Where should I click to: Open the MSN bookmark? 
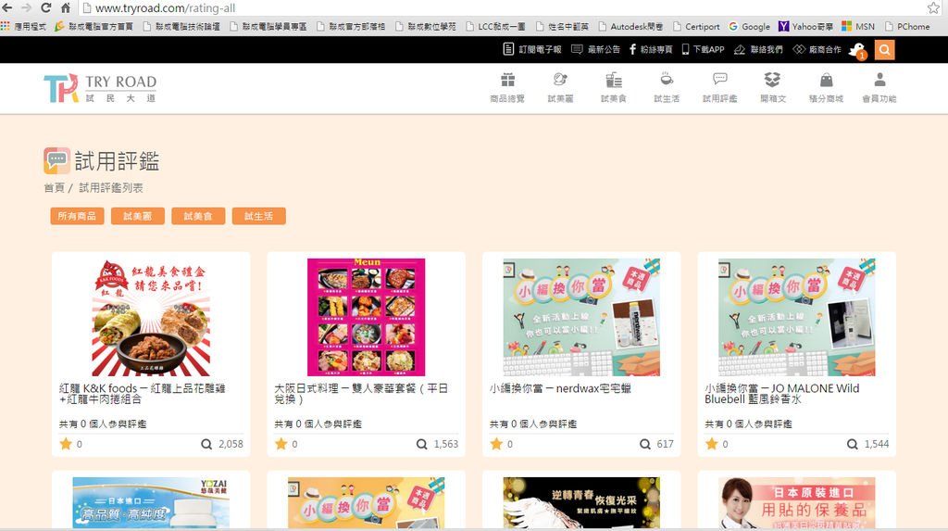(858, 27)
